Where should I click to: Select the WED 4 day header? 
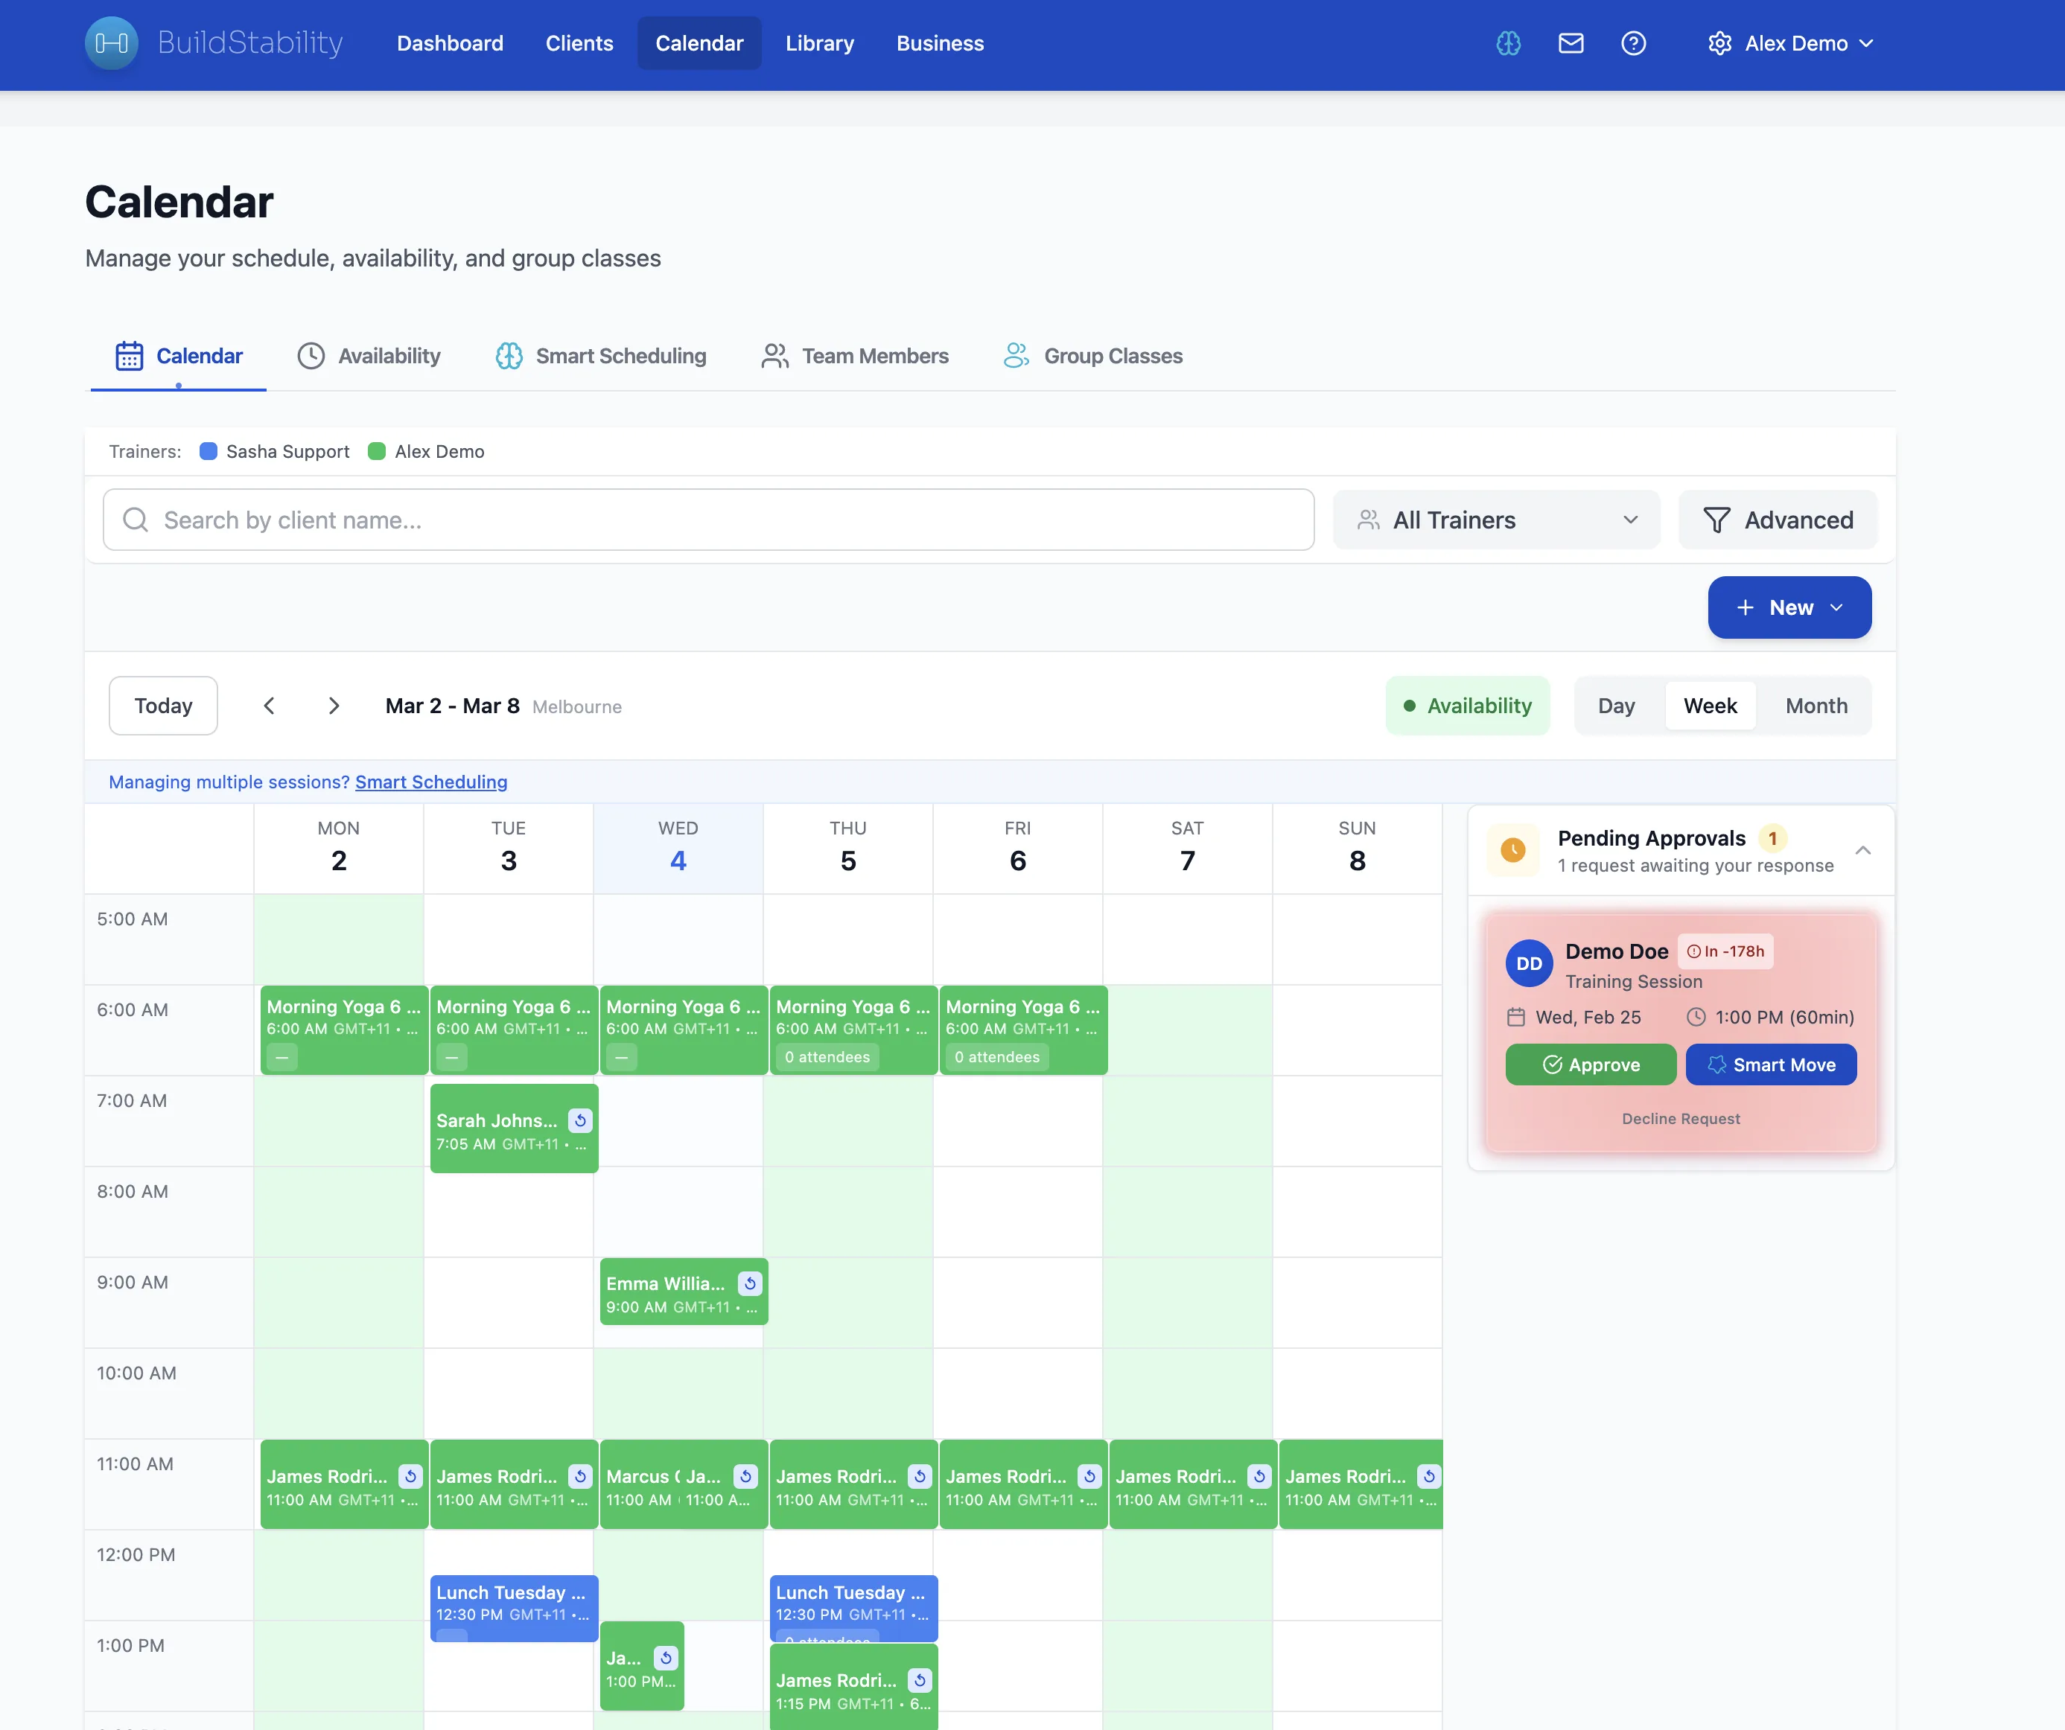(678, 849)
